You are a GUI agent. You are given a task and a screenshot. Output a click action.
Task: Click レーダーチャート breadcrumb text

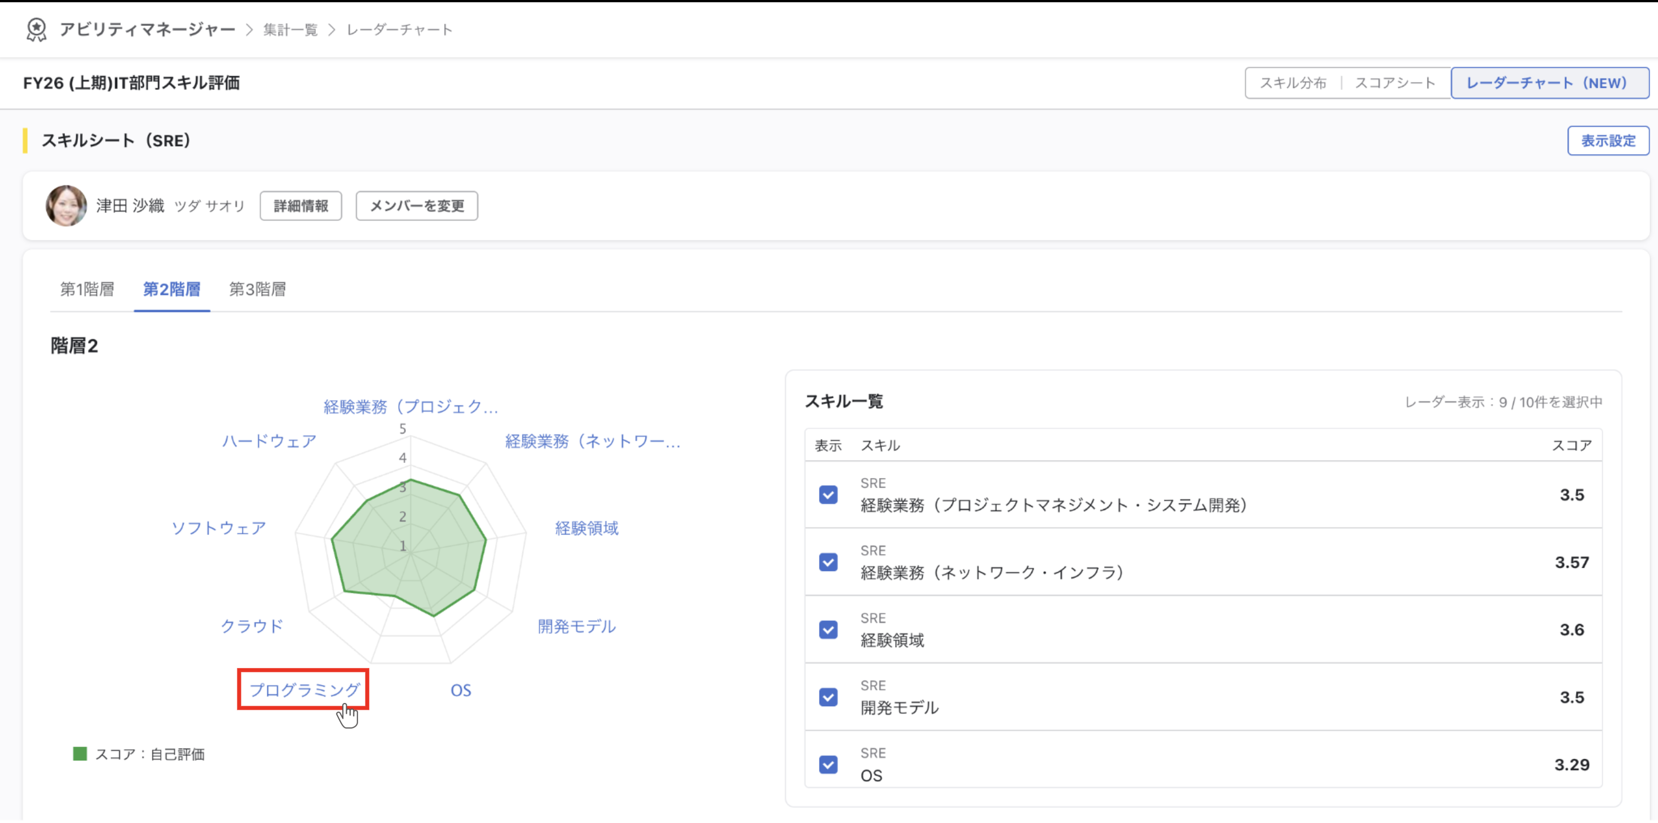pyautogui.click(x=399, y=30)
